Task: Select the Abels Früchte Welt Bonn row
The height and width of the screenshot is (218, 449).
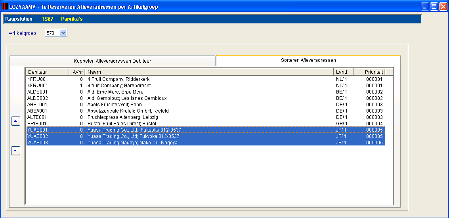Action: point(206,104)
